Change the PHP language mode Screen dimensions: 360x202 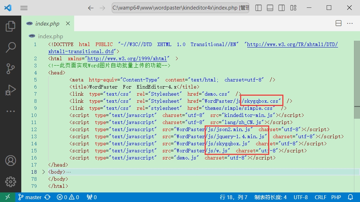[x=336, y=197]
